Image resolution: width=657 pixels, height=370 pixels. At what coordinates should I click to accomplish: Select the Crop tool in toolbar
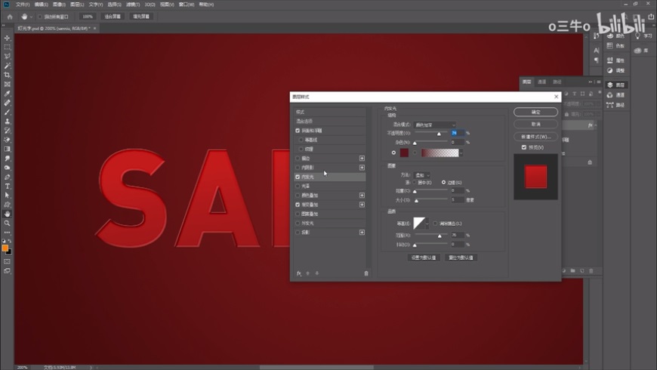coord(8,76)
